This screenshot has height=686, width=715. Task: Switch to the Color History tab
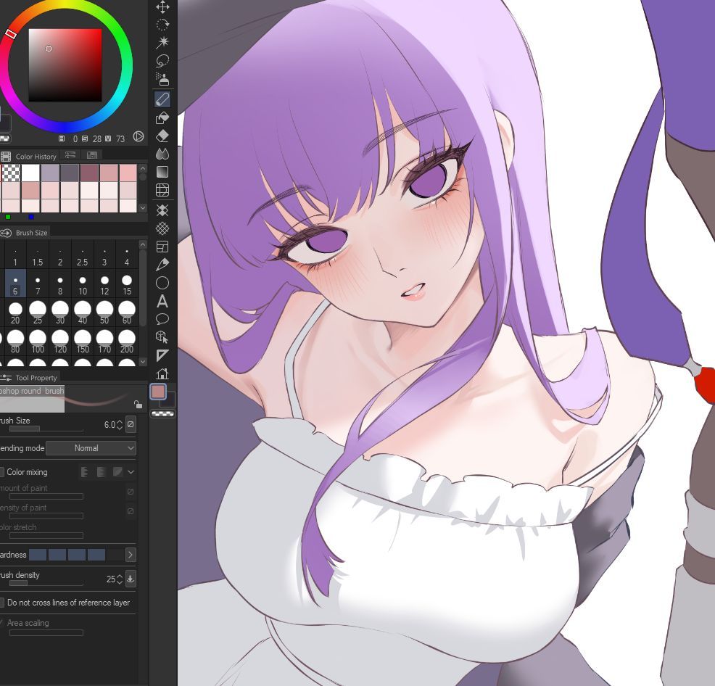pyautogui.click(x=30, y=157)
